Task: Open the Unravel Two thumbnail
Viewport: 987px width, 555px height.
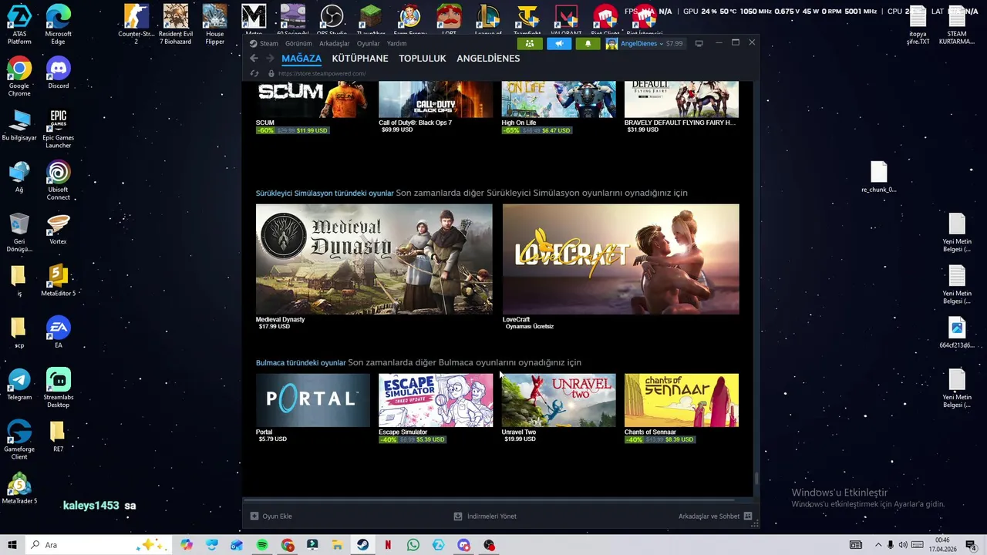Action: point(559,400)
